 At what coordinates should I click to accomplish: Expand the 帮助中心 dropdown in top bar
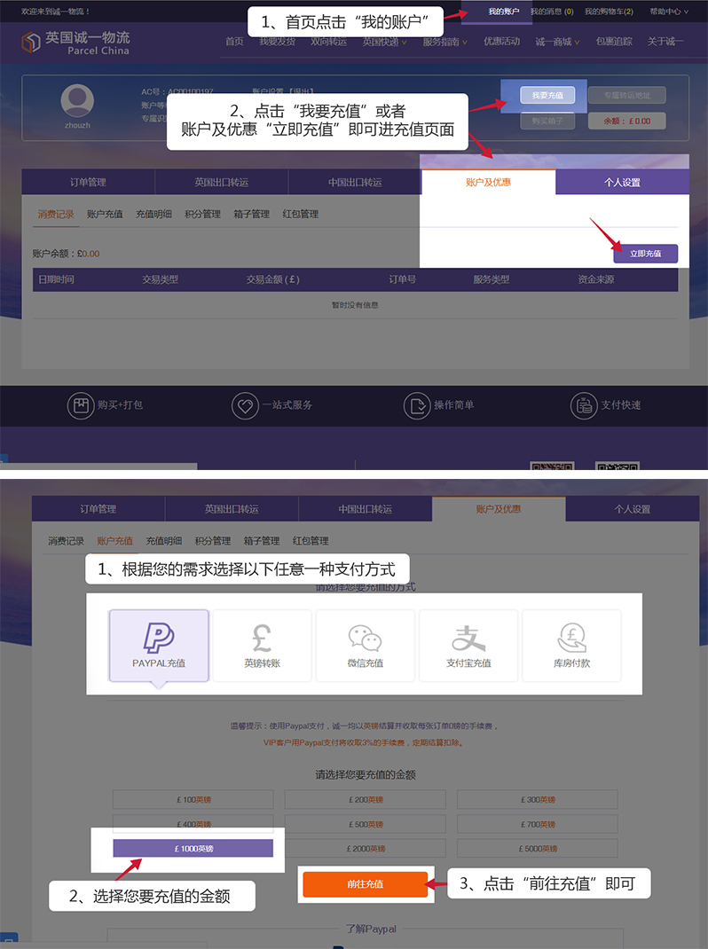[x=668, y=12]
